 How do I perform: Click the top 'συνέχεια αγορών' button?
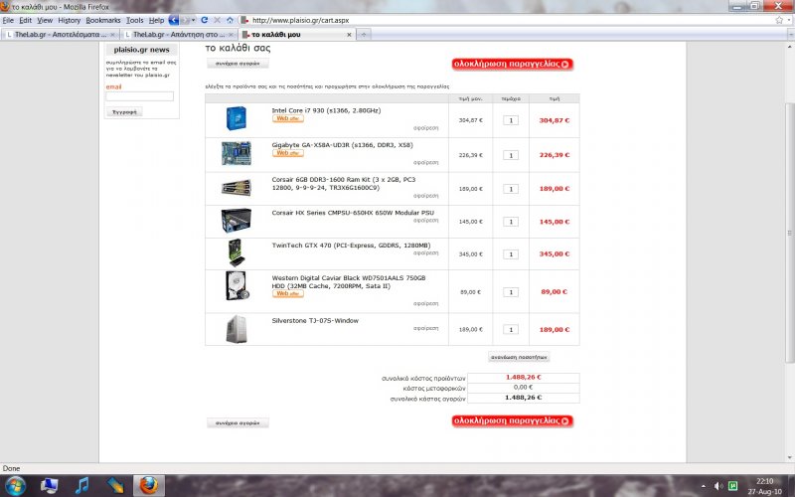coord(238,64)
